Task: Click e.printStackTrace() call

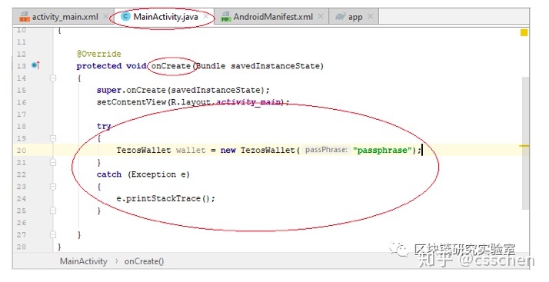Action: pyautogui.click(x=165, y=199)
